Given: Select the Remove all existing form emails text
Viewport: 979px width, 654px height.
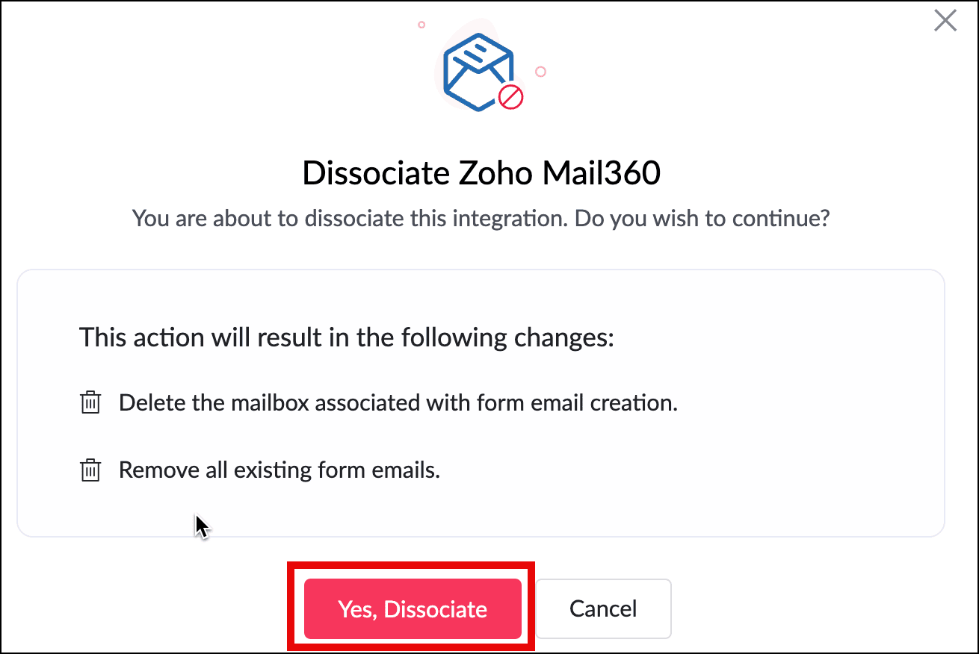Looking at the screenshot, I should pyautogui.click(x=280, y=470).
